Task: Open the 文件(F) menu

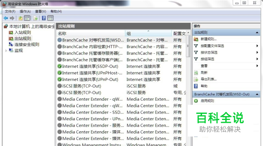Action: pos(10,11)
